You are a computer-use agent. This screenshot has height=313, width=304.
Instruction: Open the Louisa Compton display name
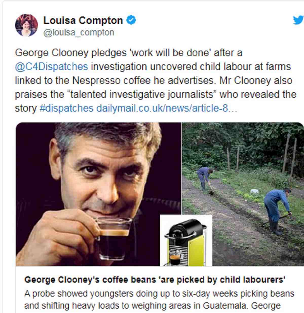coord(83,20)
